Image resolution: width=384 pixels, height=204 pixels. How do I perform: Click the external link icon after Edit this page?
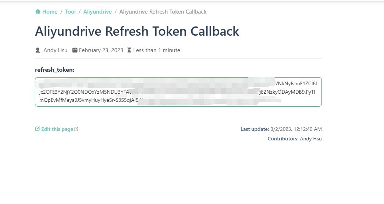tap(76, 129)
